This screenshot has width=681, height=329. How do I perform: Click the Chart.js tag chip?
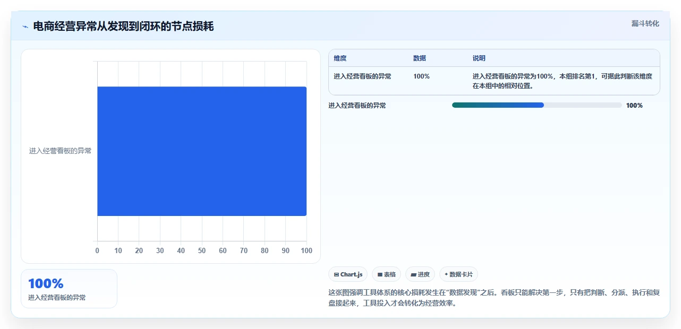pos(348,274)
